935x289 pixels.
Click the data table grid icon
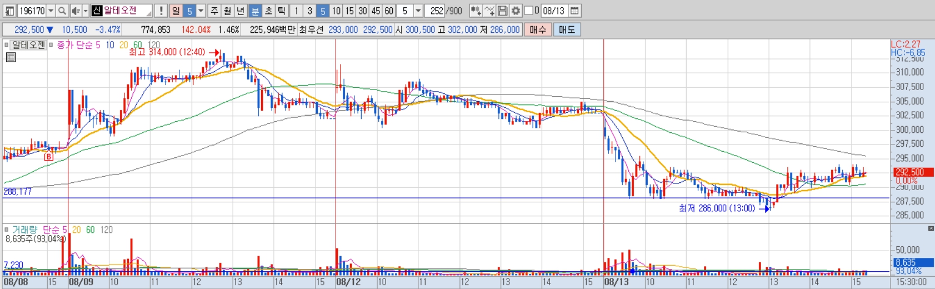(x=11, y=57)
